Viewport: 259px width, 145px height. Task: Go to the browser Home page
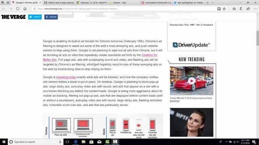coord(25,9)
